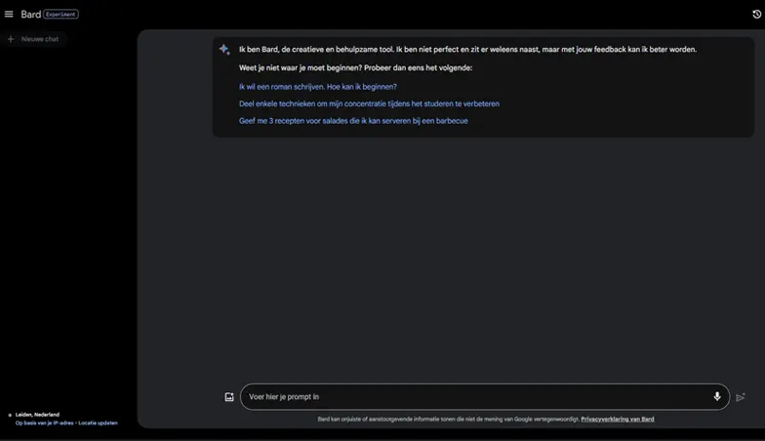Open the Bard activity history icon
Screen dimensions: 765x441
pos(757,15)
